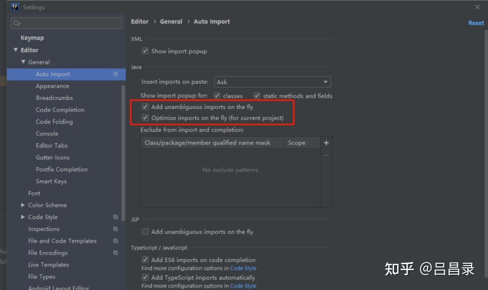
Task: Click the search magnifier icon in settings
Action: [x=17, y=23]
